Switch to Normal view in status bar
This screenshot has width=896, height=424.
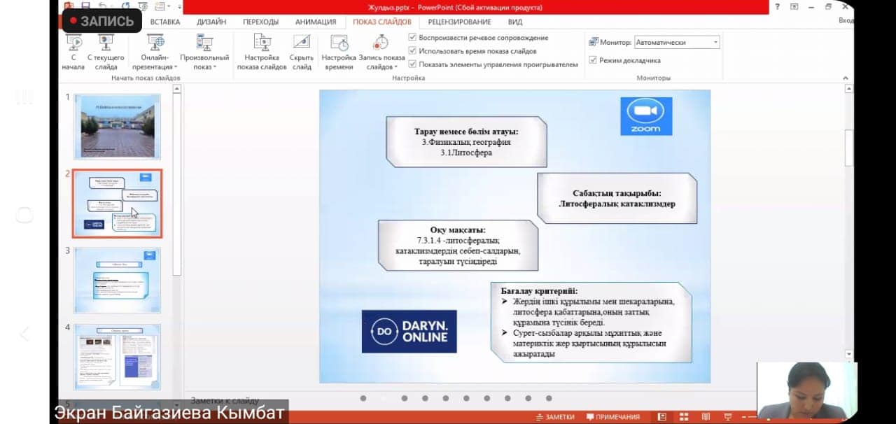click(x=661, y=417)
